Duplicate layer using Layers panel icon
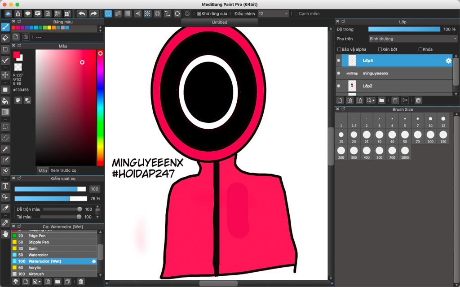The height and width of the screenshot is (287, 460). (x=395, y=100)
